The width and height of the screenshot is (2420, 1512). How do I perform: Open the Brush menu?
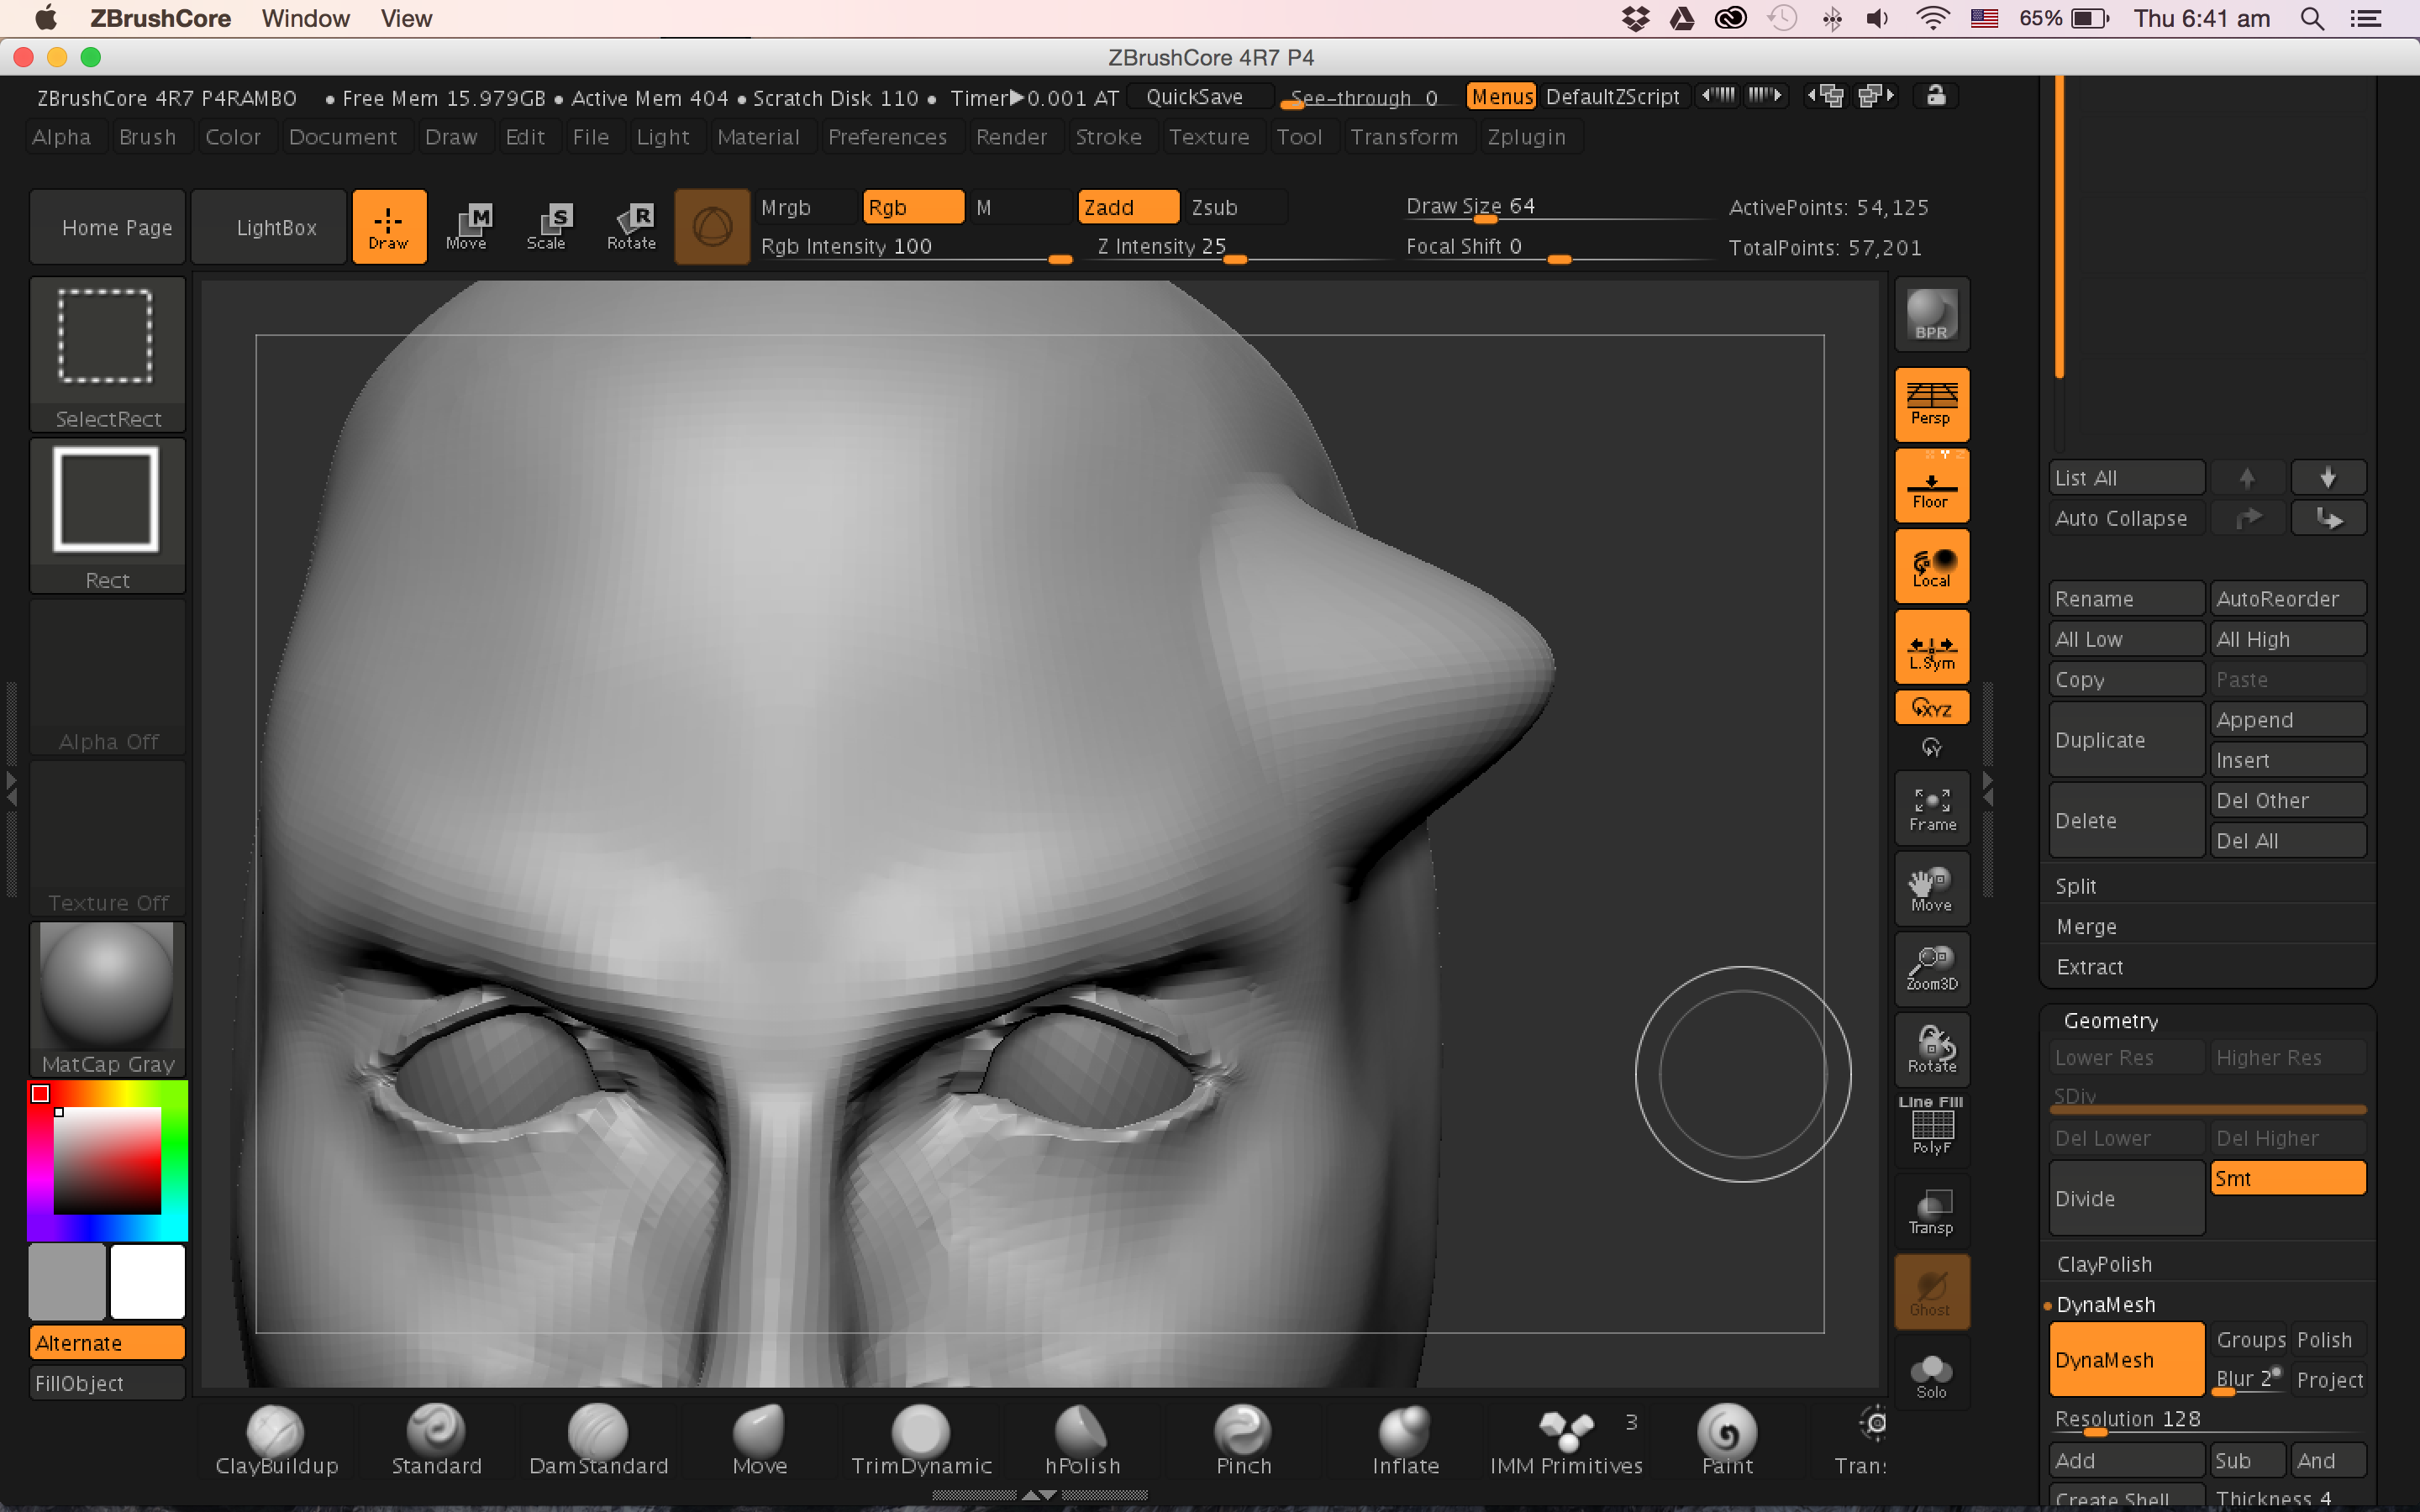tap(147, 137)
